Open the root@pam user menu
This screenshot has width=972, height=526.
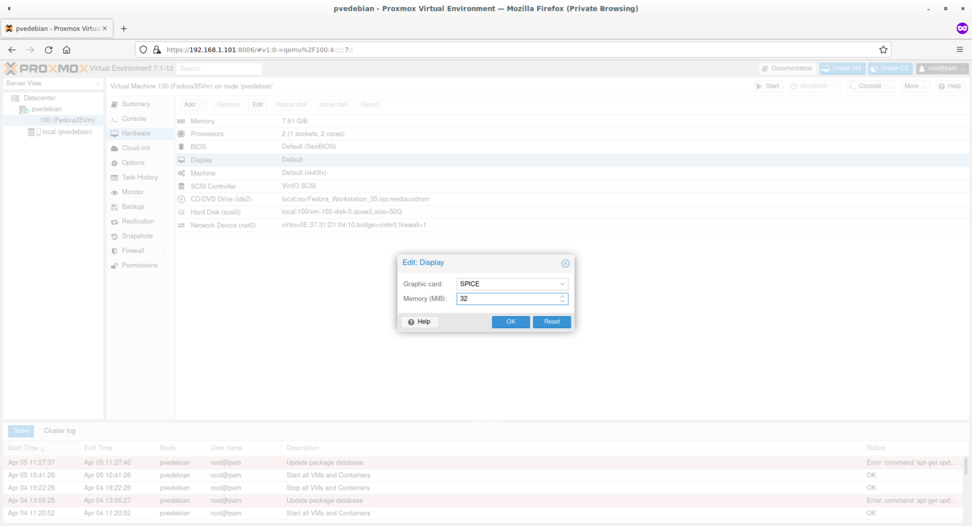942,68
